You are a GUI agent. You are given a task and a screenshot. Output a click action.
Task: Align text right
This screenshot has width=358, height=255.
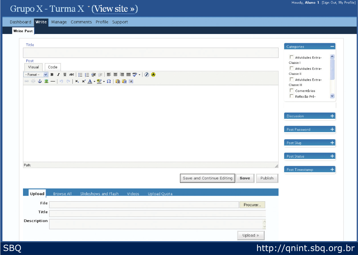[122, 75]
